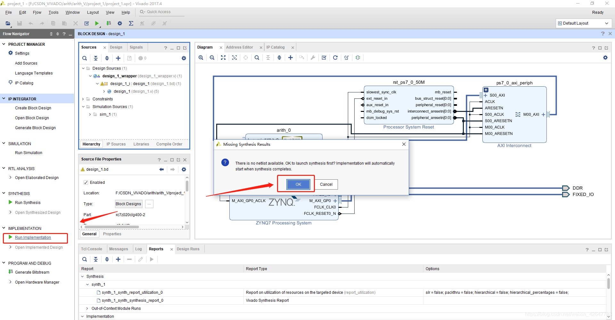Open the Window menu
The width and height of the screenshot is (615, 320).
point(73,12)
